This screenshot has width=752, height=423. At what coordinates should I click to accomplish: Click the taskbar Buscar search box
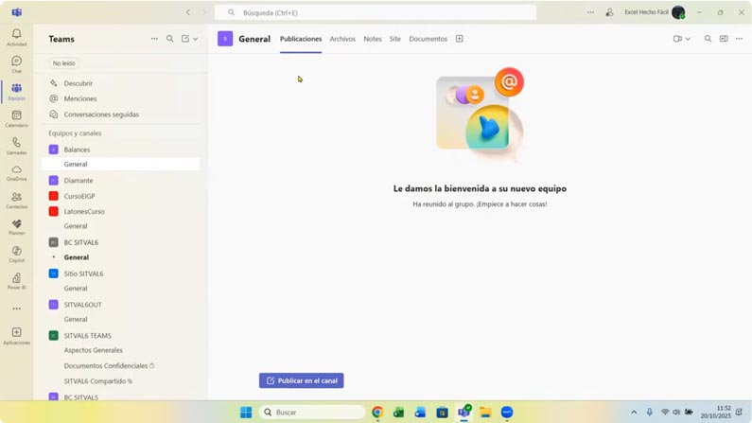(312, 413)
